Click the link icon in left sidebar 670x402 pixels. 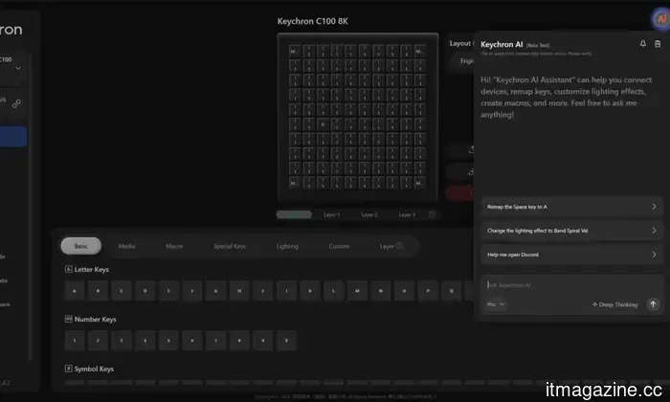16,103
